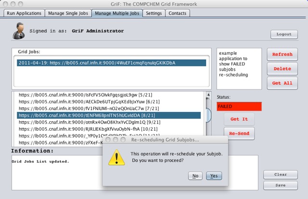
Task: Click the Delete button
Action: click(282, 69)
